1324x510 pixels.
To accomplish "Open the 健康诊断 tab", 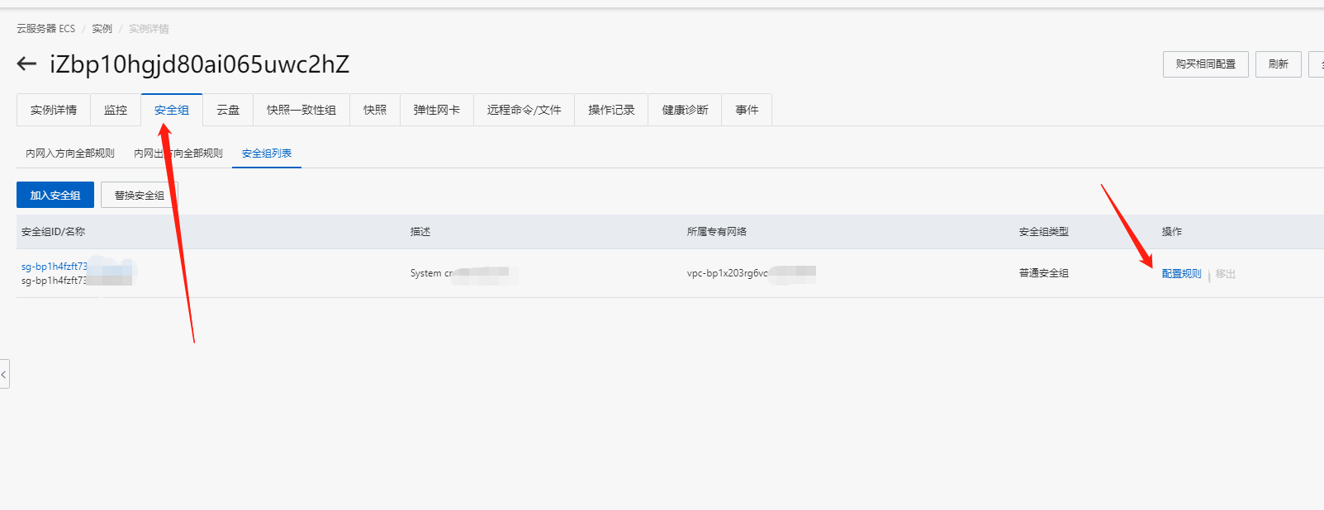I will click(x=686, y=110).
